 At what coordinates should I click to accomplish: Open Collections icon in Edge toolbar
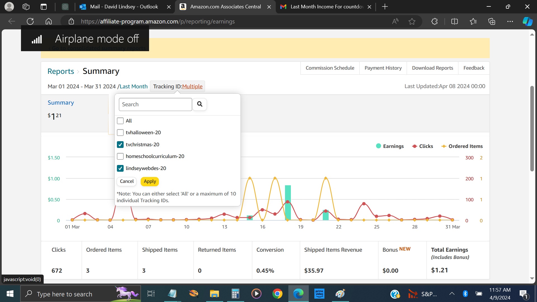(x=492, y=21)
